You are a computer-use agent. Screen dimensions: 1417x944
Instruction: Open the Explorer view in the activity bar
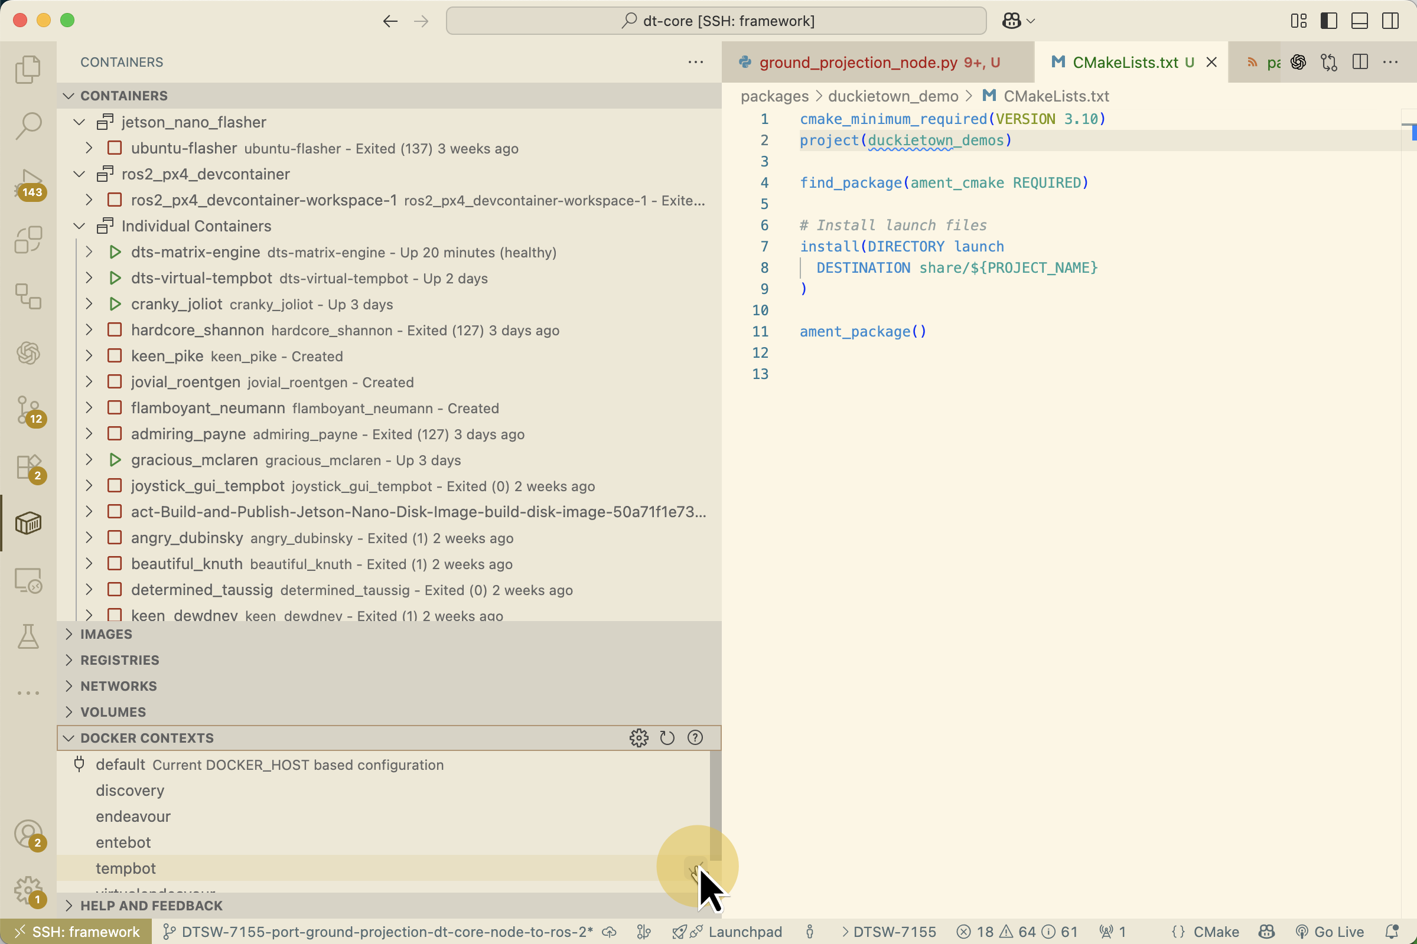[28, 69]
